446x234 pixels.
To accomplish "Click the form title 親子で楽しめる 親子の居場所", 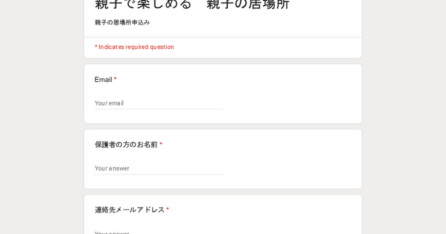I will pos(192,4).
